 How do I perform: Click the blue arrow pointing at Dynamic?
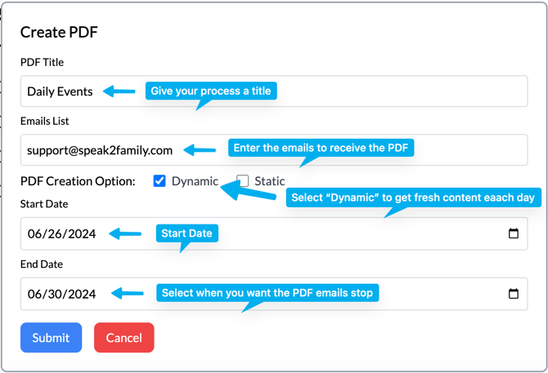pyautogui.click(x=248, y=191)
